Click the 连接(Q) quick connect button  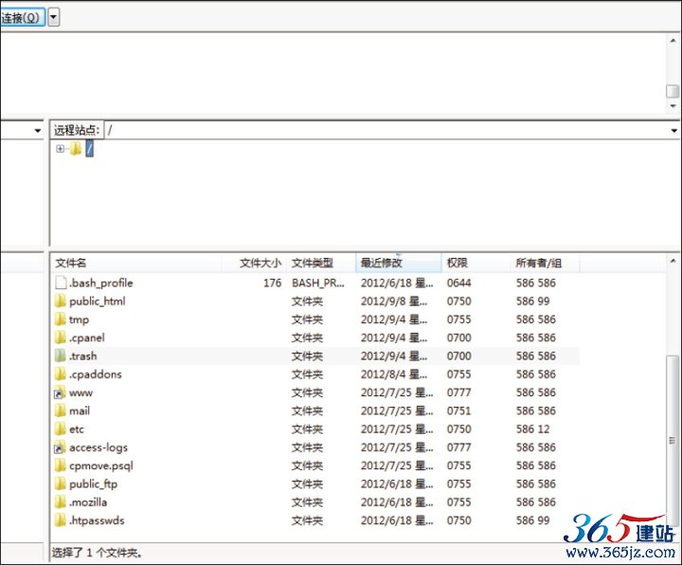coord(22,18)
